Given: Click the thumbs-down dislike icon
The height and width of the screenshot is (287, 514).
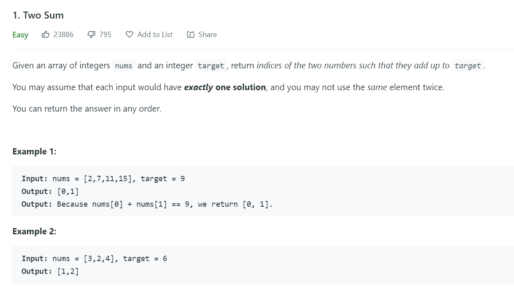Looking at the screenshot, I should coord(91,35).
